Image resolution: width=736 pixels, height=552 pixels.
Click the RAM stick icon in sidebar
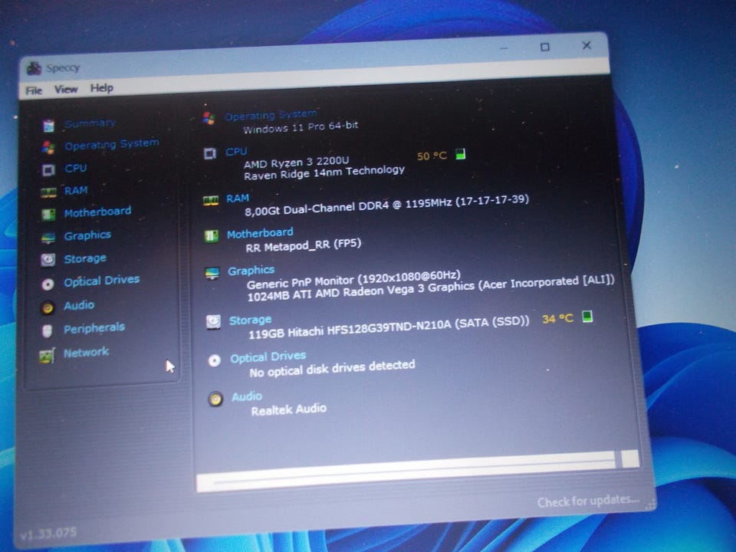coord(48,192)
